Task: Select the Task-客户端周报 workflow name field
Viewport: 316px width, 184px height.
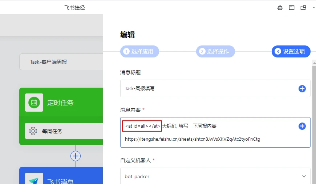Action: (61, 62)
